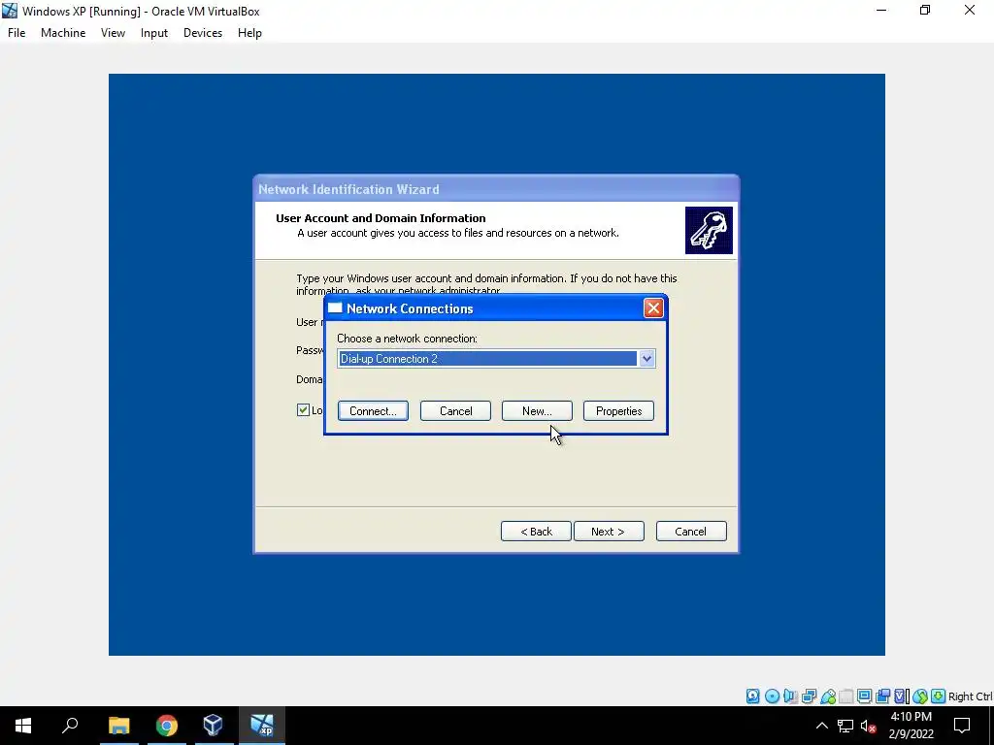Screen dimensions: 994x745
Task: Show hidden system tray icons
Action: click(821, 726)
